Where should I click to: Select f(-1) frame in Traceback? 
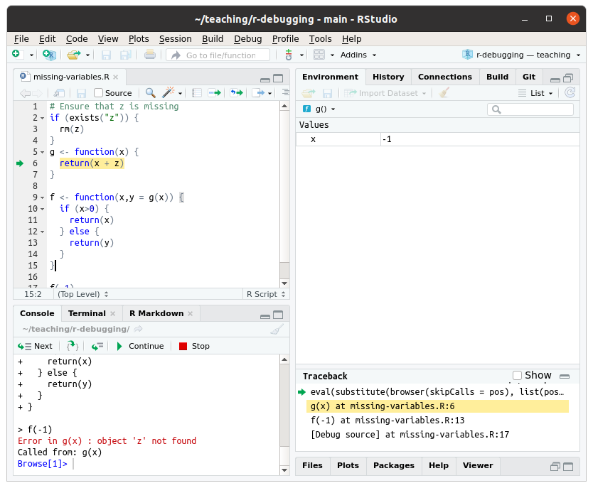click(437, 421)
